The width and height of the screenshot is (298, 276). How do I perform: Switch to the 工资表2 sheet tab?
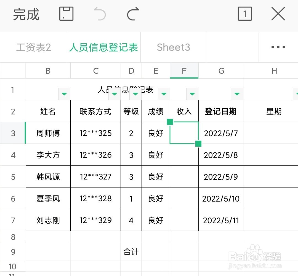tap(33, 47)
